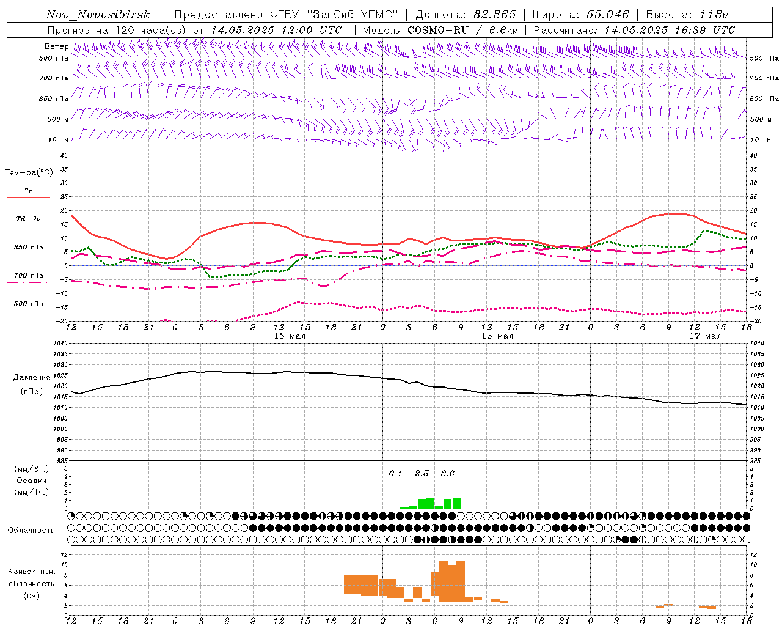Click the 'Облачность' cloudiness label
Screen dimensions: 782x626
[x=31, y=531]
